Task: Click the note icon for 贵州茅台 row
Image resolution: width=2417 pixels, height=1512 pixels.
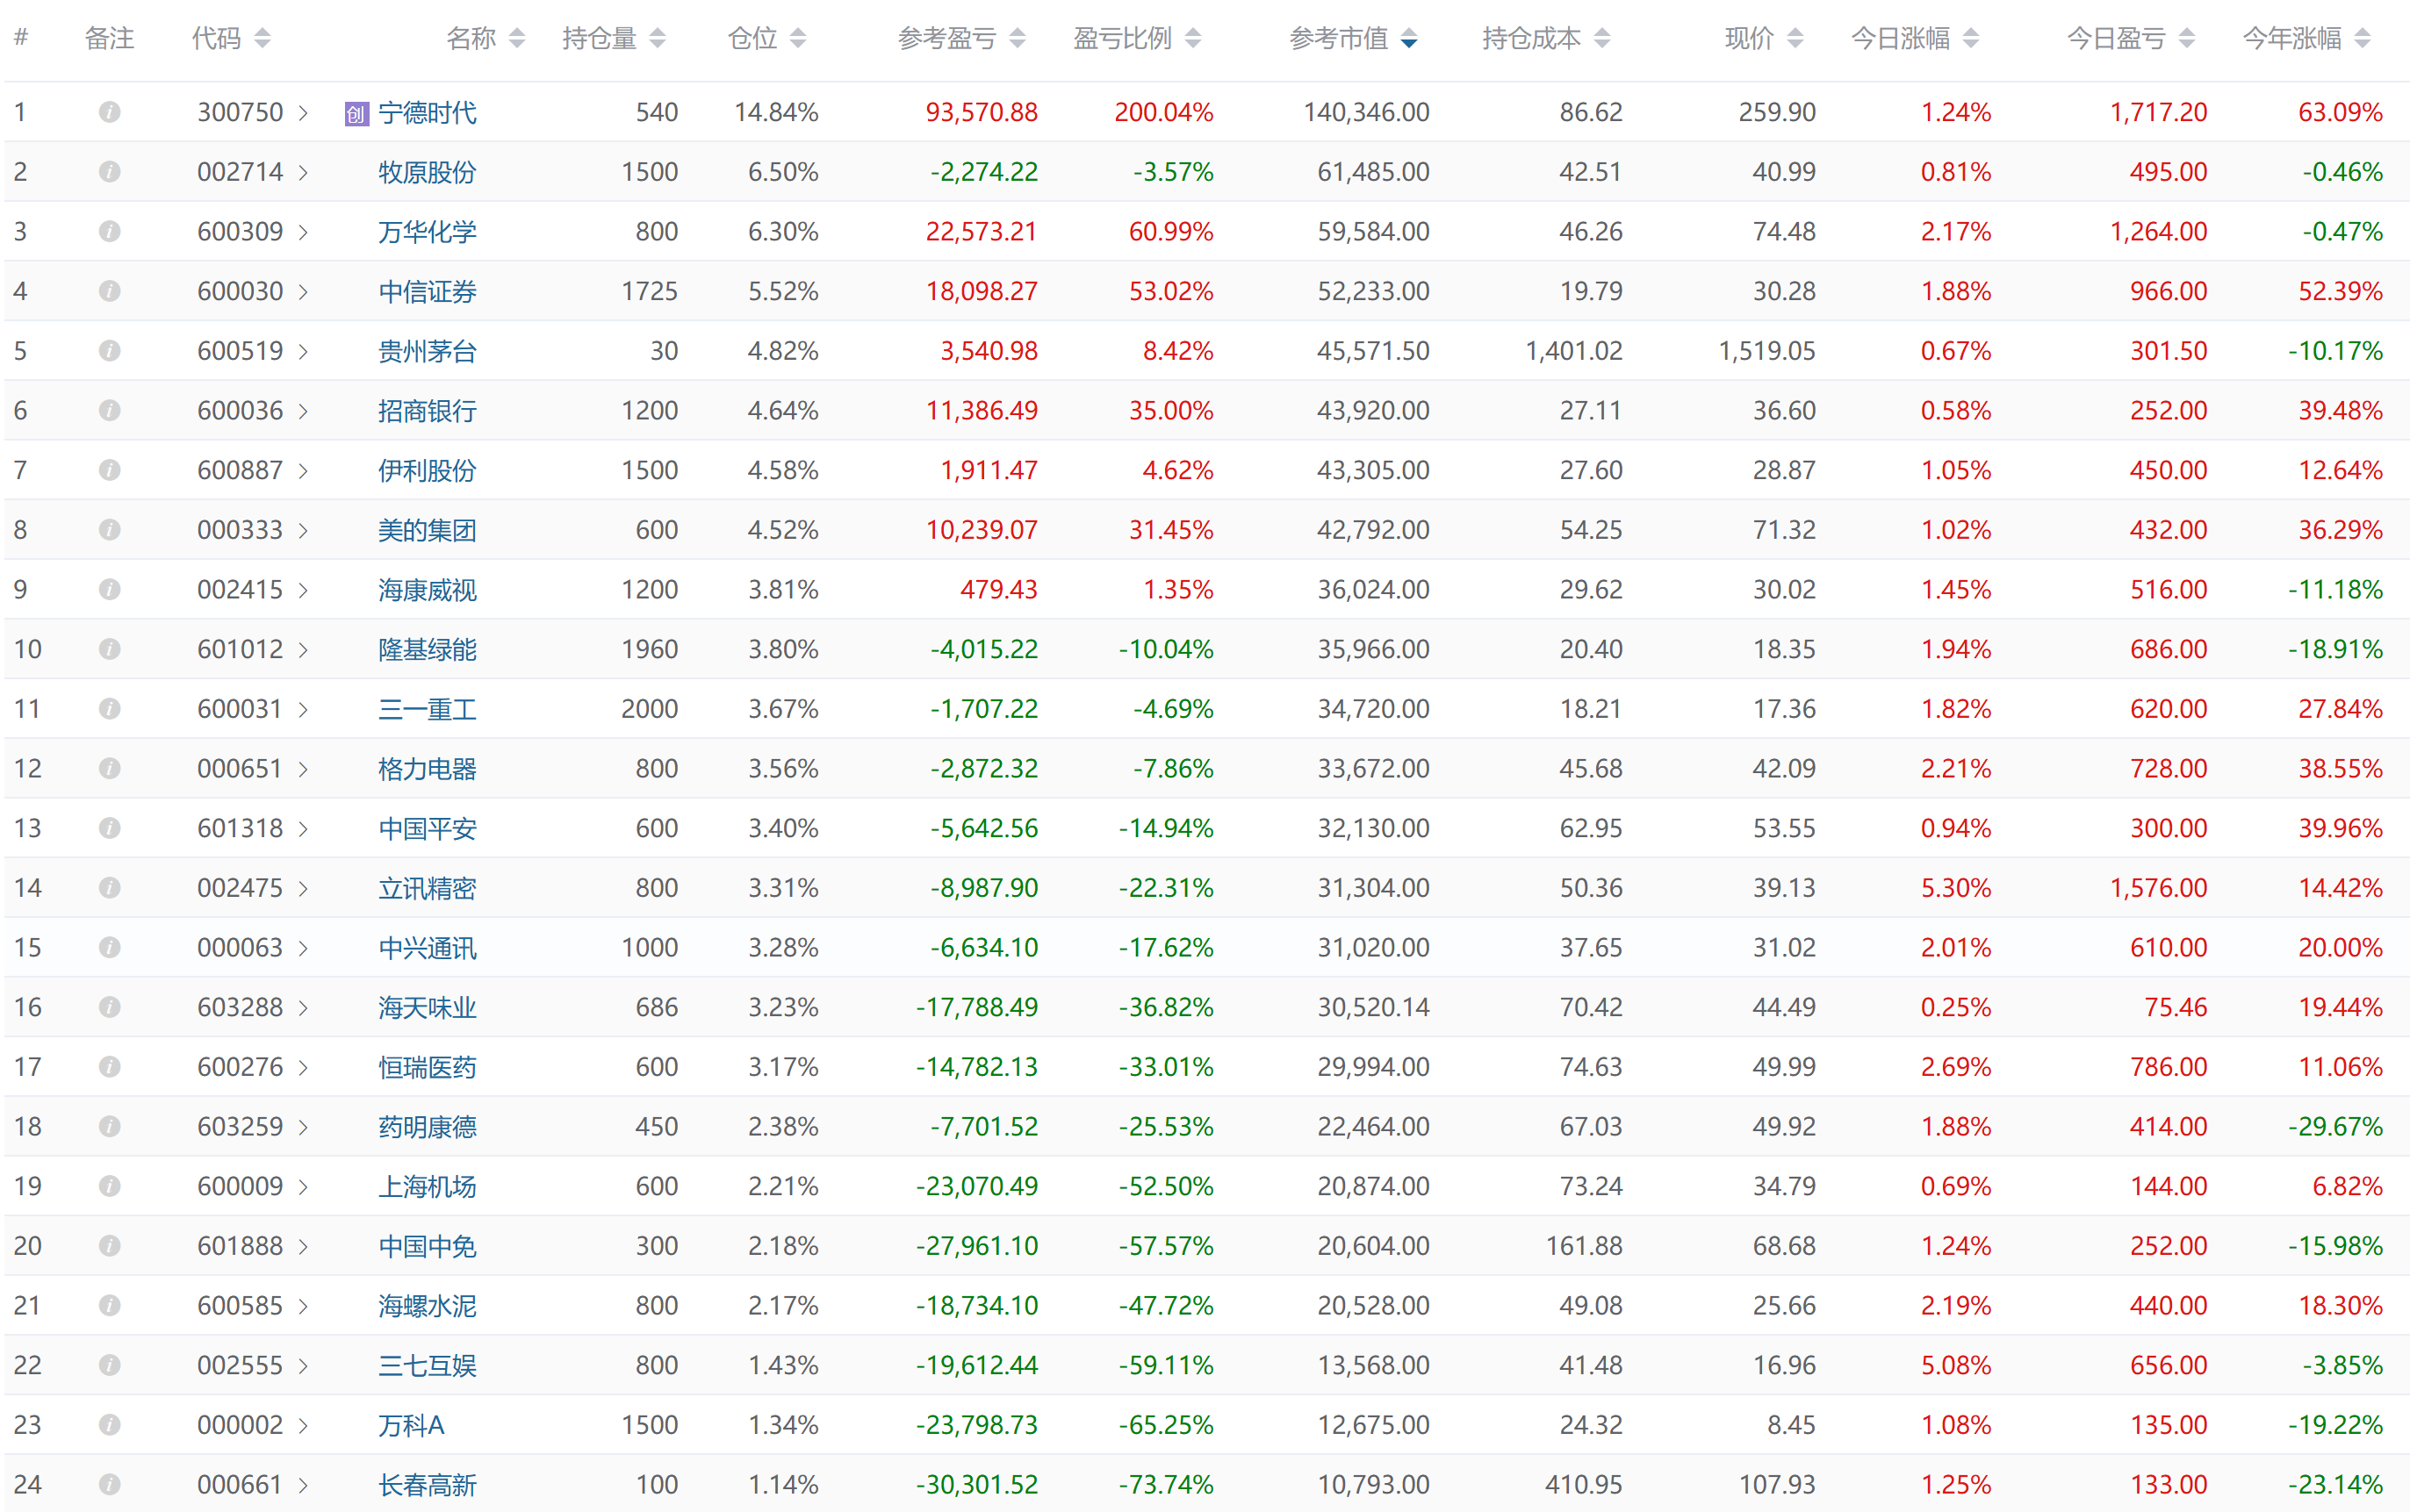Action: [x=110, y=351]
